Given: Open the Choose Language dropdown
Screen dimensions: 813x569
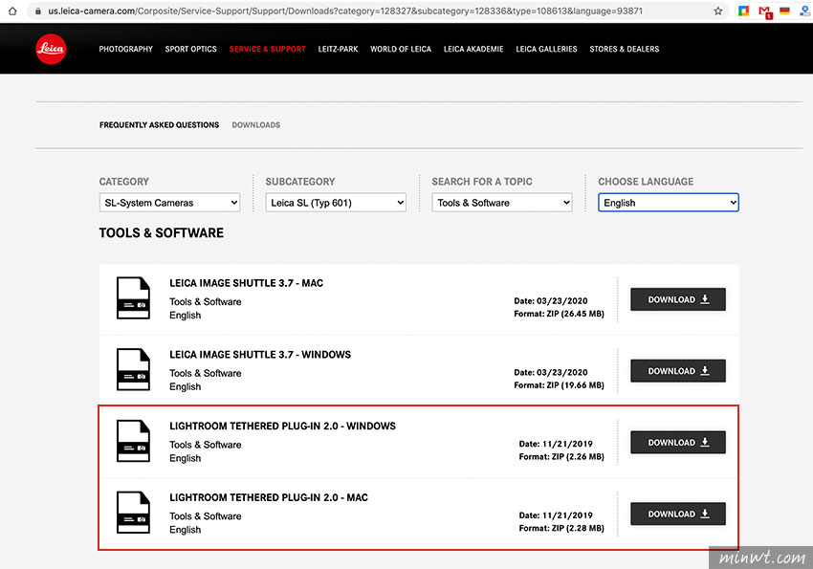Looking at the screenshot, I should [x=669, y=203].
